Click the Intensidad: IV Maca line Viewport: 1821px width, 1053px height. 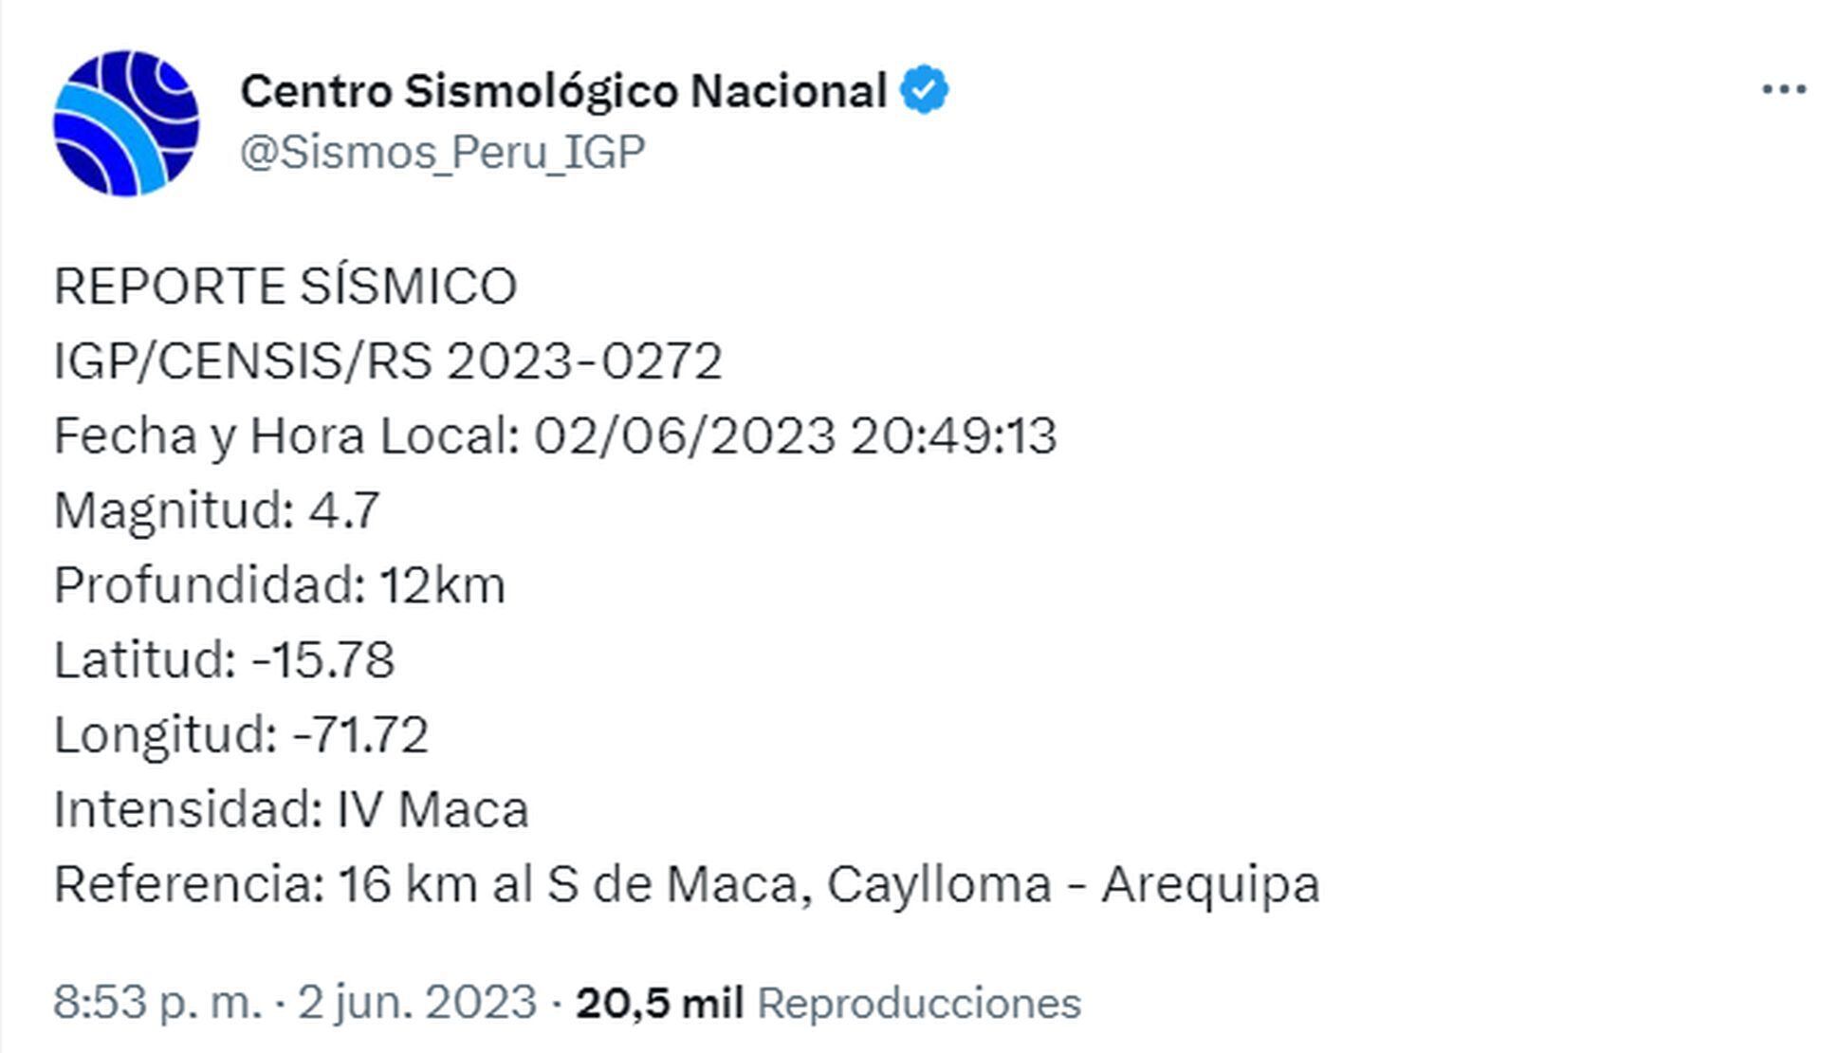(291, 810)
